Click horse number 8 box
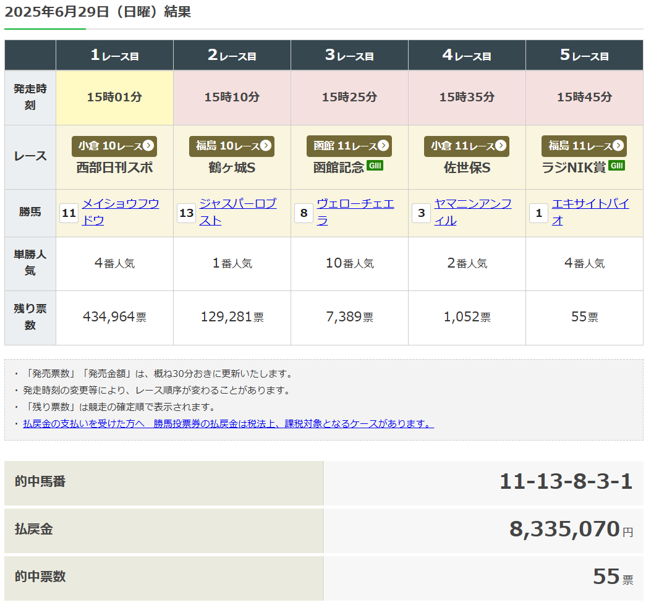 304,213
